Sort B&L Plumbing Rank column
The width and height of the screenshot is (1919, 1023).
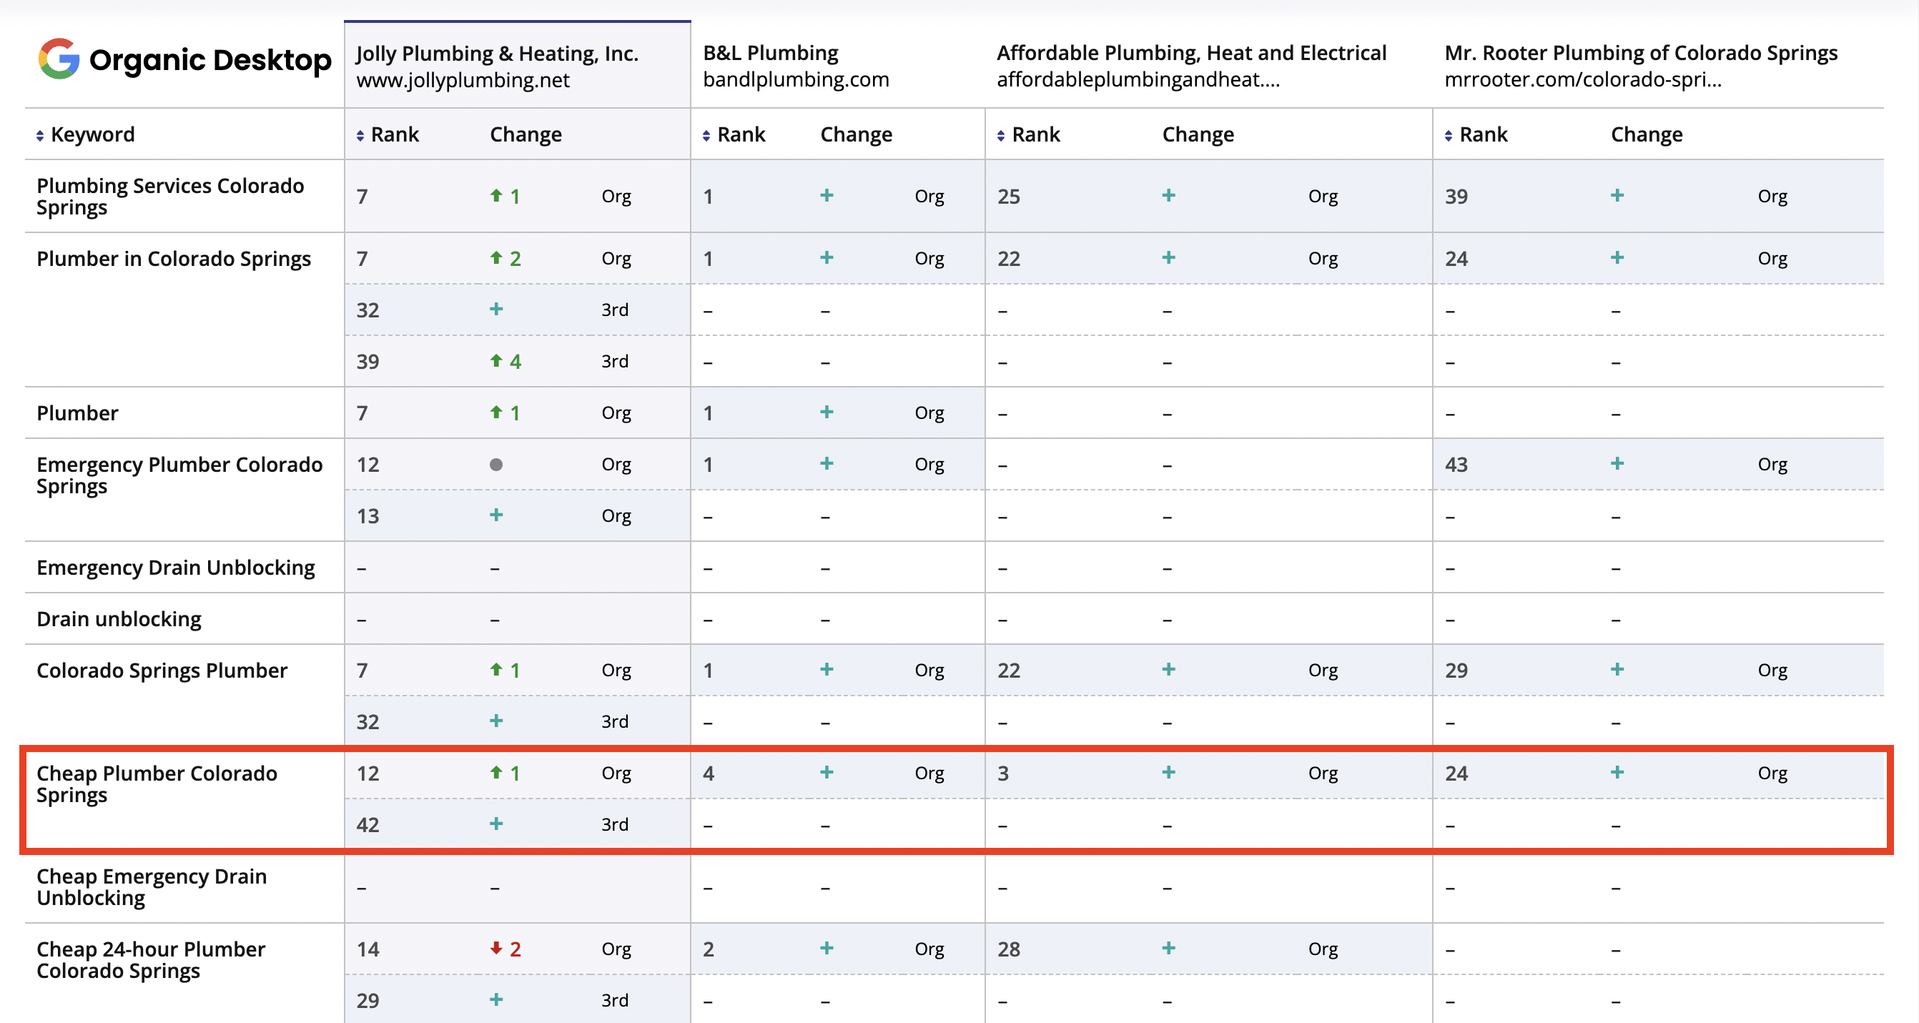(706, 136)
